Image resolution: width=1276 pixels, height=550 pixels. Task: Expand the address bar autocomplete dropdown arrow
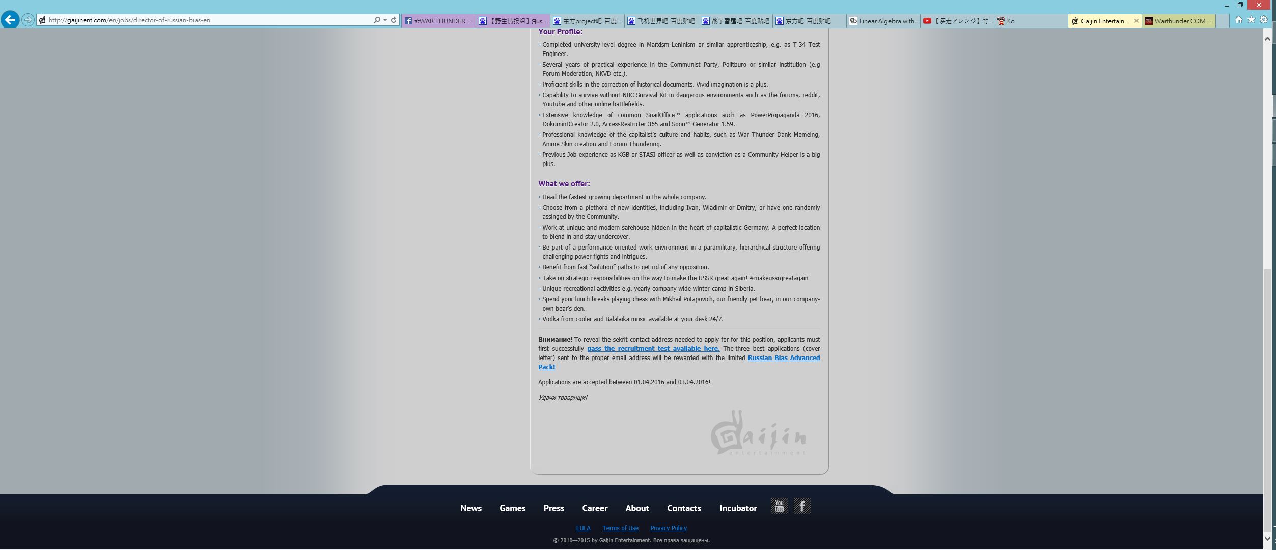[x=385, y=20]
